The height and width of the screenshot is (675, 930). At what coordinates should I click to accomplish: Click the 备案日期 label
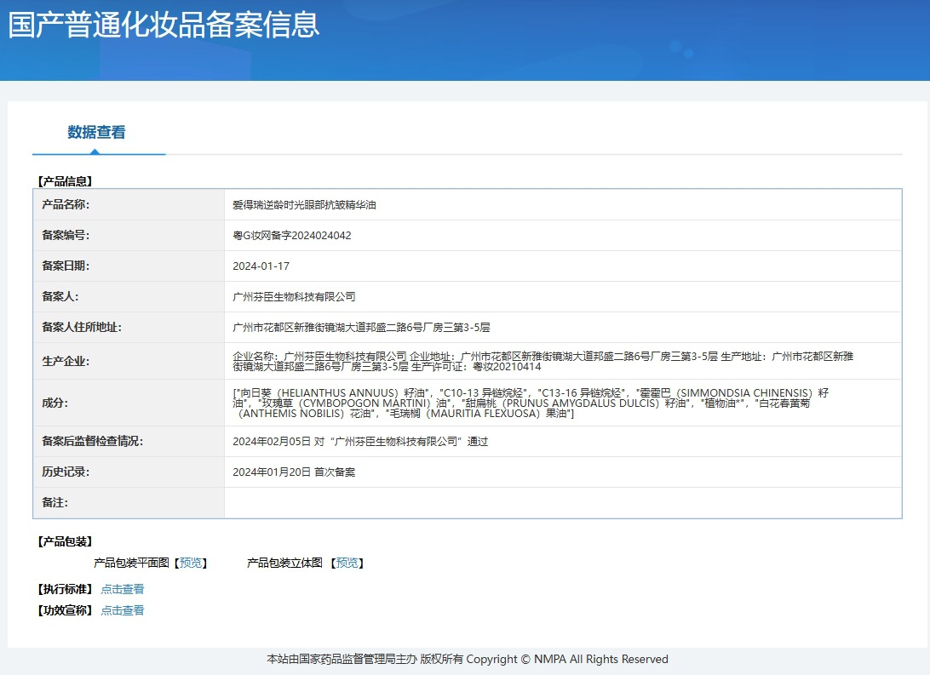[66, 266]
